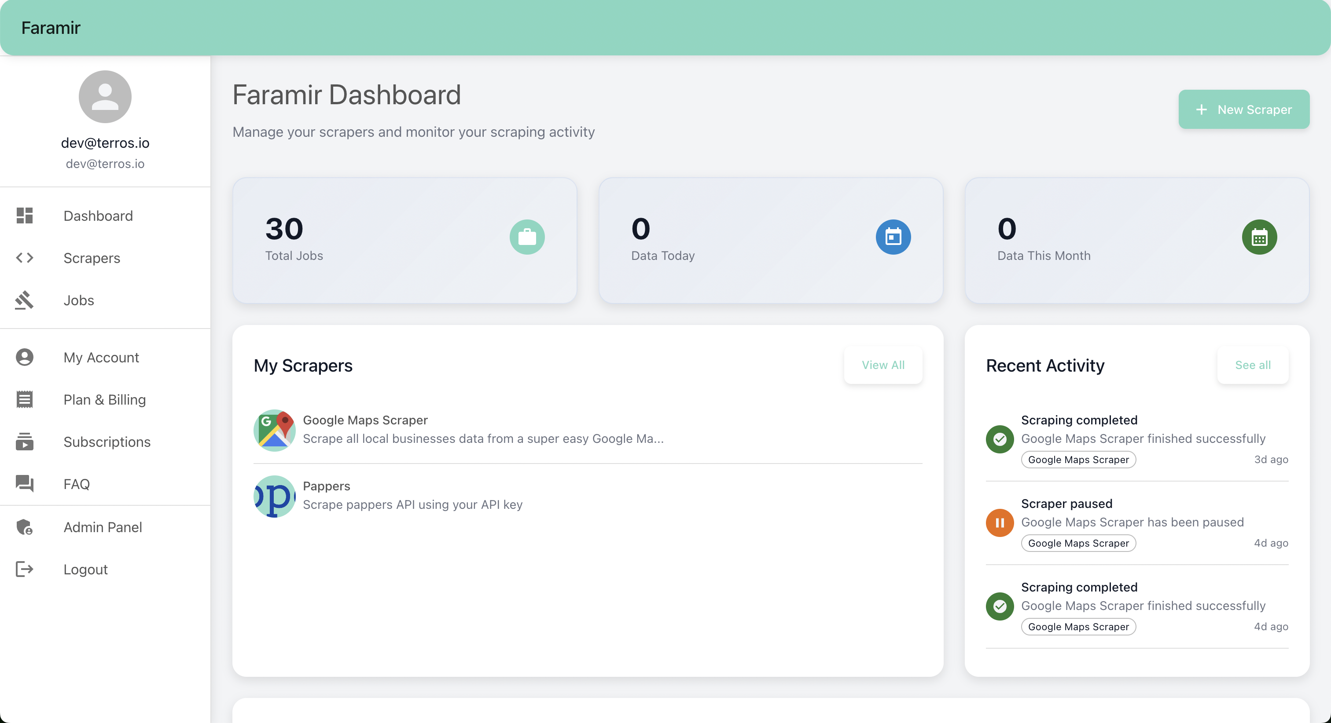The height and width of the screenshot is (723, 1331).
Task: Open Plan & Billing via receipt icon
Action: click(x=24, y=399)
